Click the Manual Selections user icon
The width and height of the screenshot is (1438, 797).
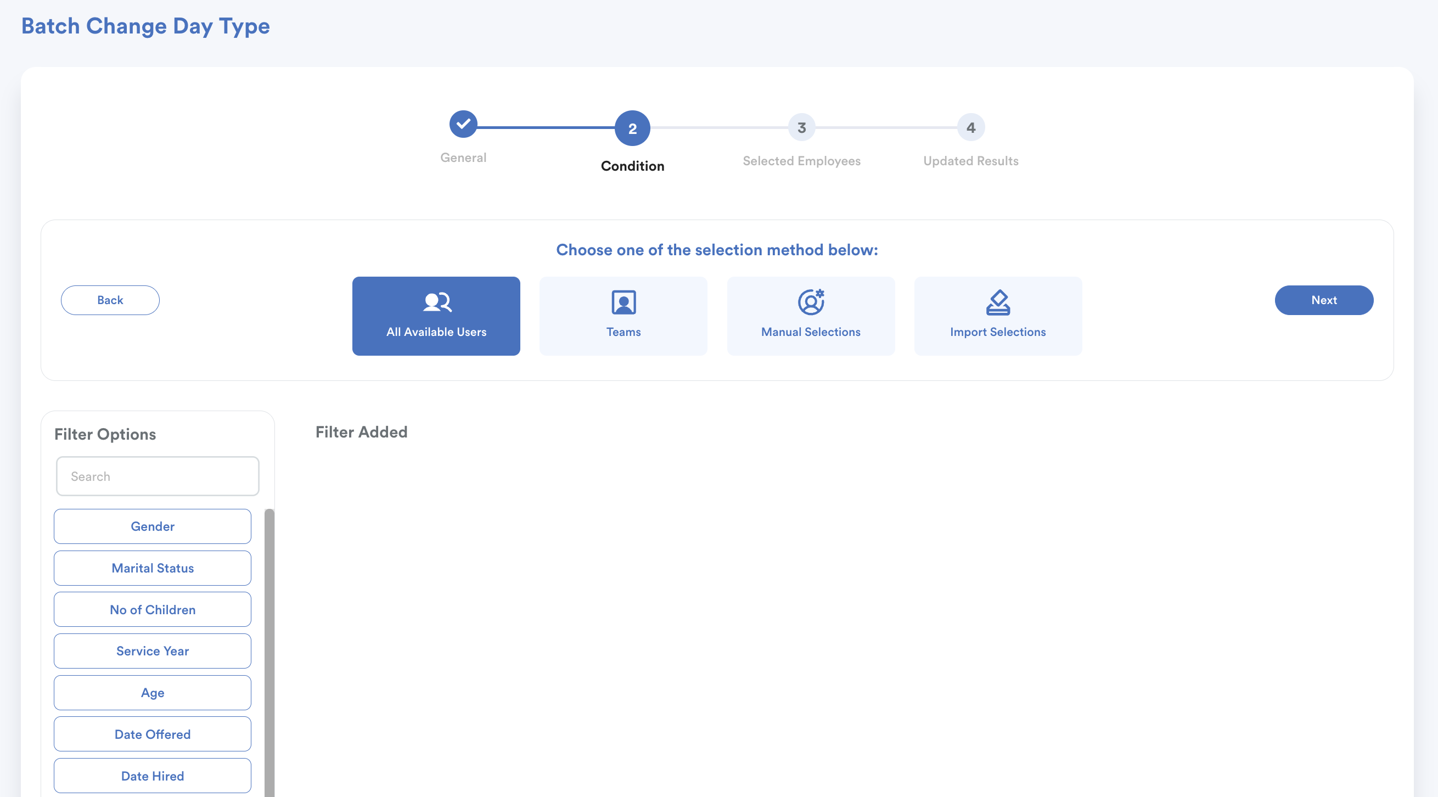click(811, 302)
